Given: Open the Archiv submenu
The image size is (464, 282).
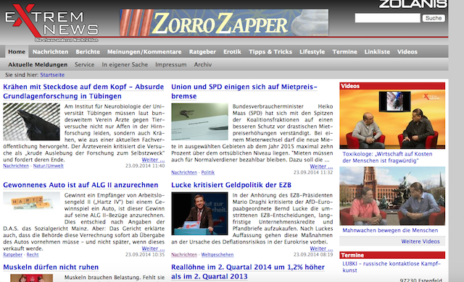Looking at the screenshot, I should click(203, 64).
